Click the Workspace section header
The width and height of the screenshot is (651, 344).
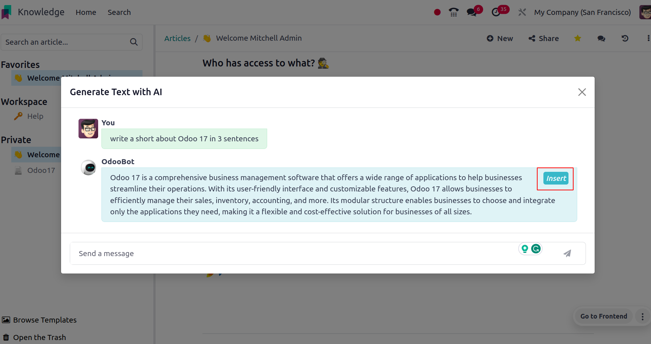point(24,102)
